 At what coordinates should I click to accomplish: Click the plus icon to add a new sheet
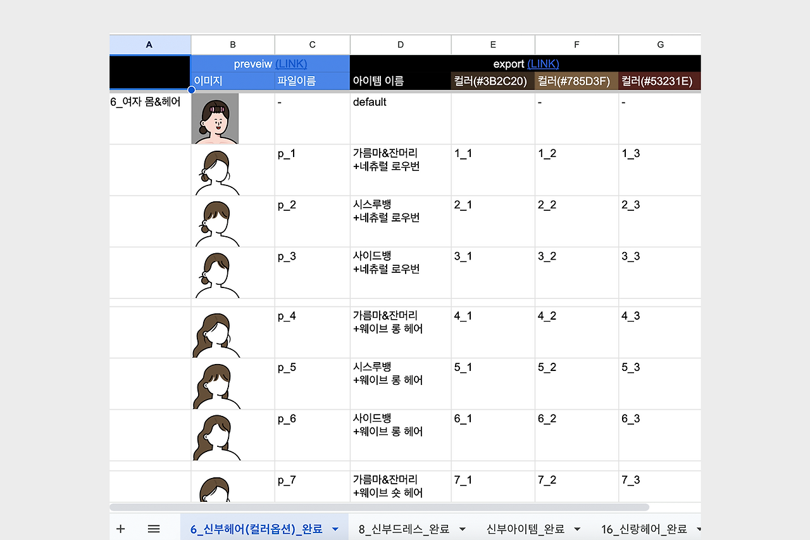[x=120, y=529]
